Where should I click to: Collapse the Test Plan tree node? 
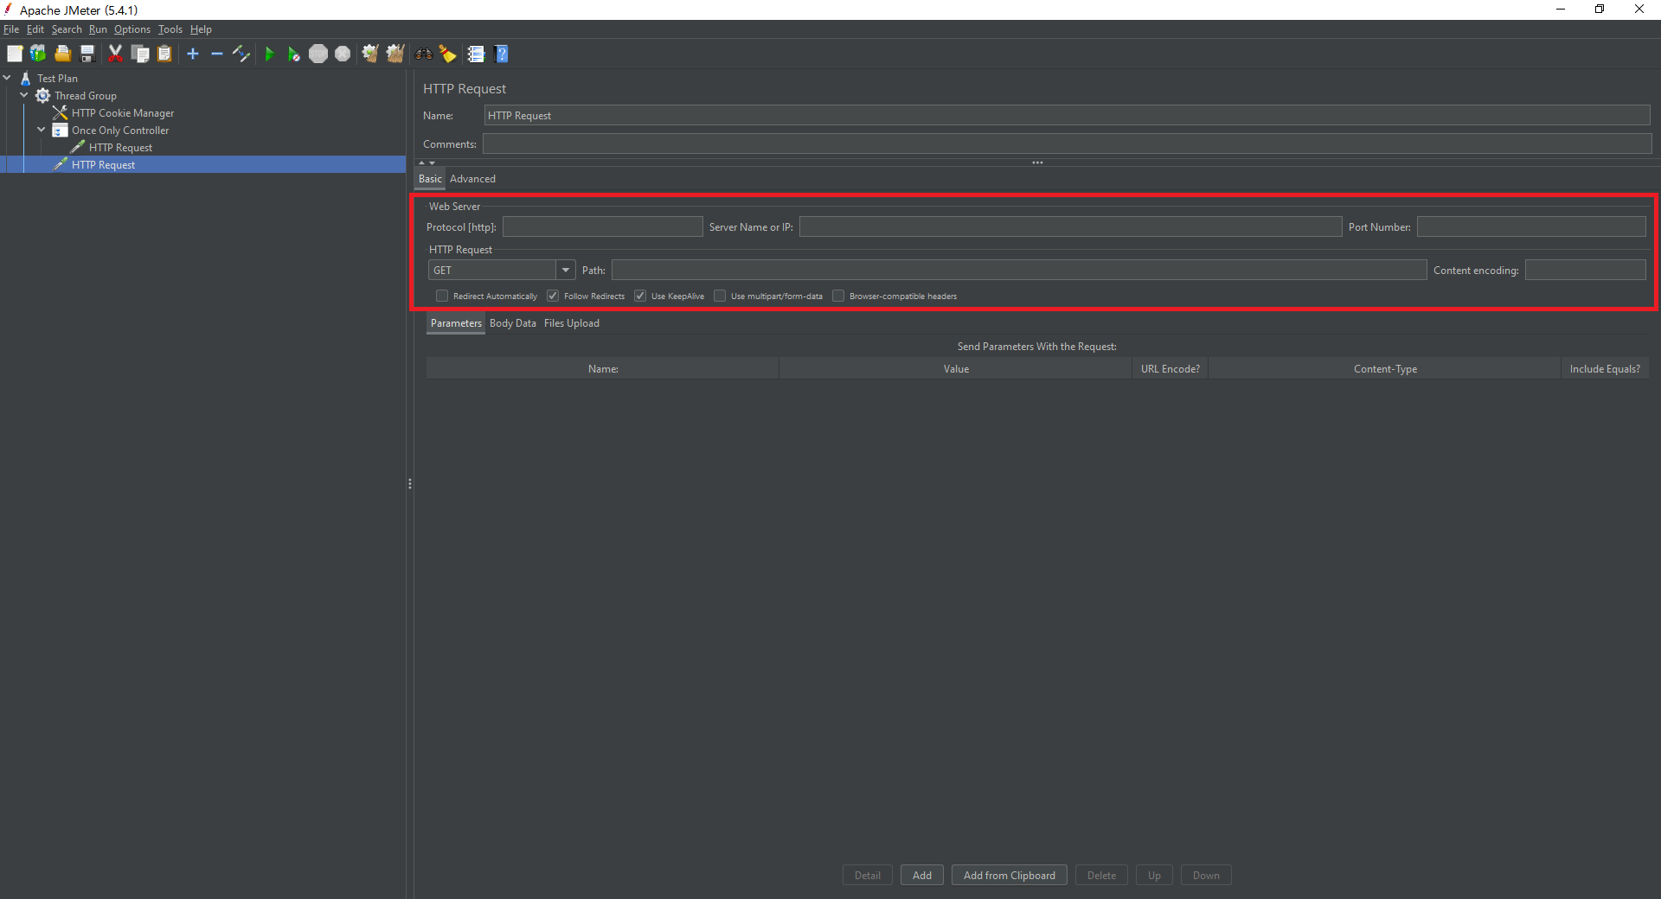click(7, 78)
